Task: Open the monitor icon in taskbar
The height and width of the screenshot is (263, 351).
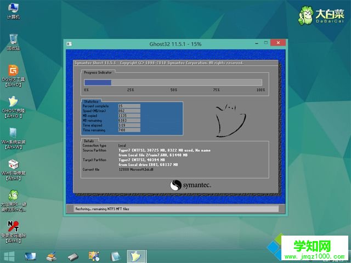Action: [x=30, y=256]
